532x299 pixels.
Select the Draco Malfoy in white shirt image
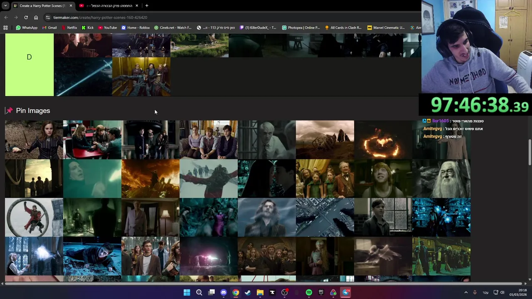click(267, 140)
